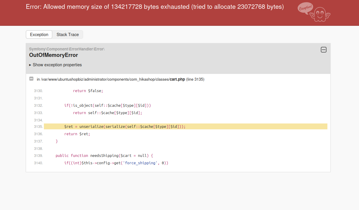Click the force_shipping config line
The image size is (359, 210).
116,163
